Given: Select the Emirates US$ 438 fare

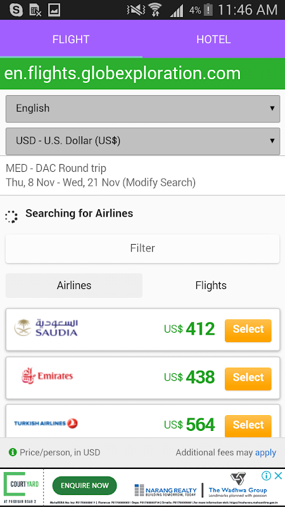Looking at the screenshot, I should pos(248,378).
